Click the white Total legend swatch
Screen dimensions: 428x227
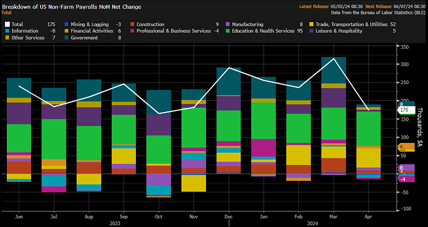7,25
